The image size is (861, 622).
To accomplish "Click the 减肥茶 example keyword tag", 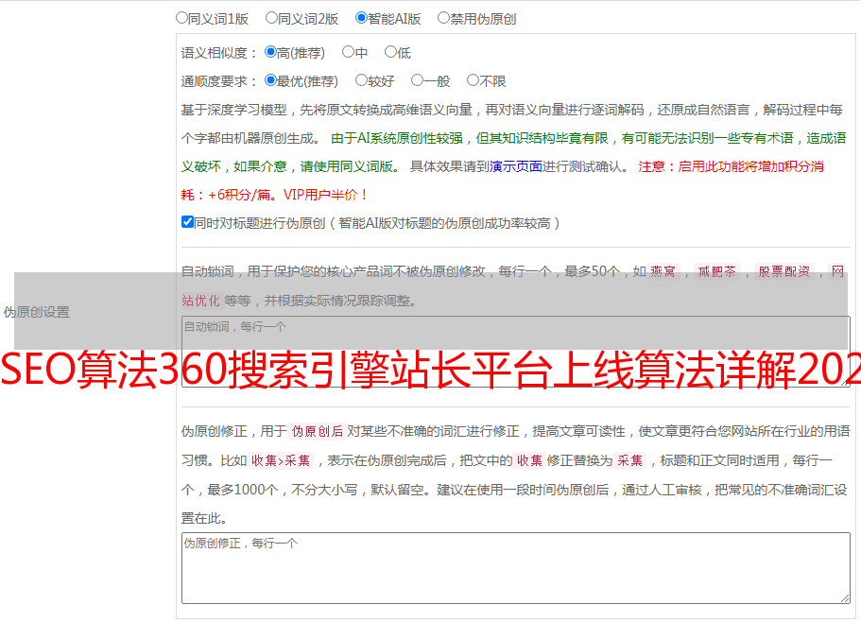I will [716, 271].
